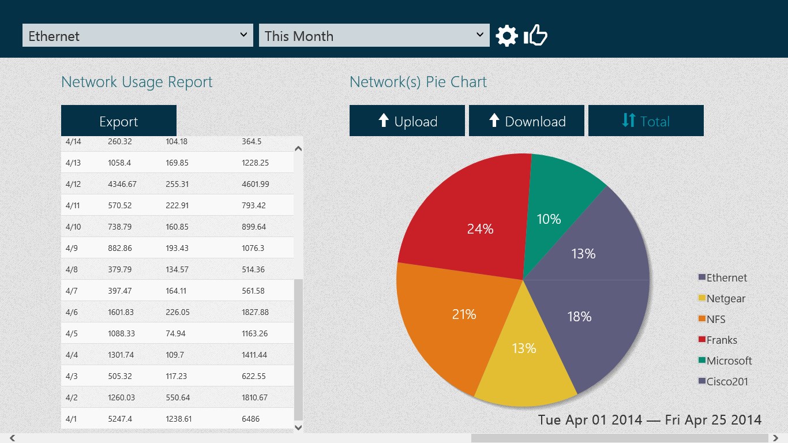Select the Microsoft green legend marker
The width and height of the screenshot is (788, 443).
pyautogui.click(x=702, y=361)
